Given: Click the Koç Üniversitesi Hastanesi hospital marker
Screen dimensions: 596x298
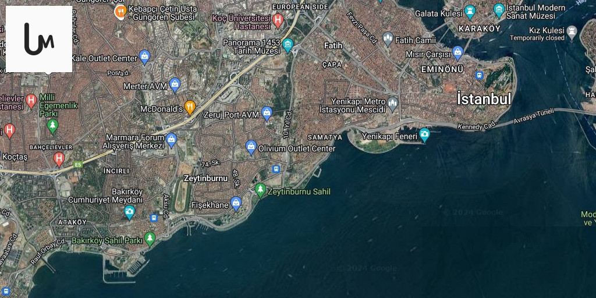Looking at the screenshot, I should pyautogui.click(x=278, y=20).
